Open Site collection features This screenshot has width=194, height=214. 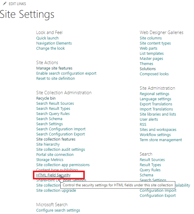56,139
